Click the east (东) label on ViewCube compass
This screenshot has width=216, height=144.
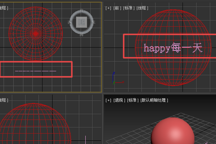click(94, 22)
